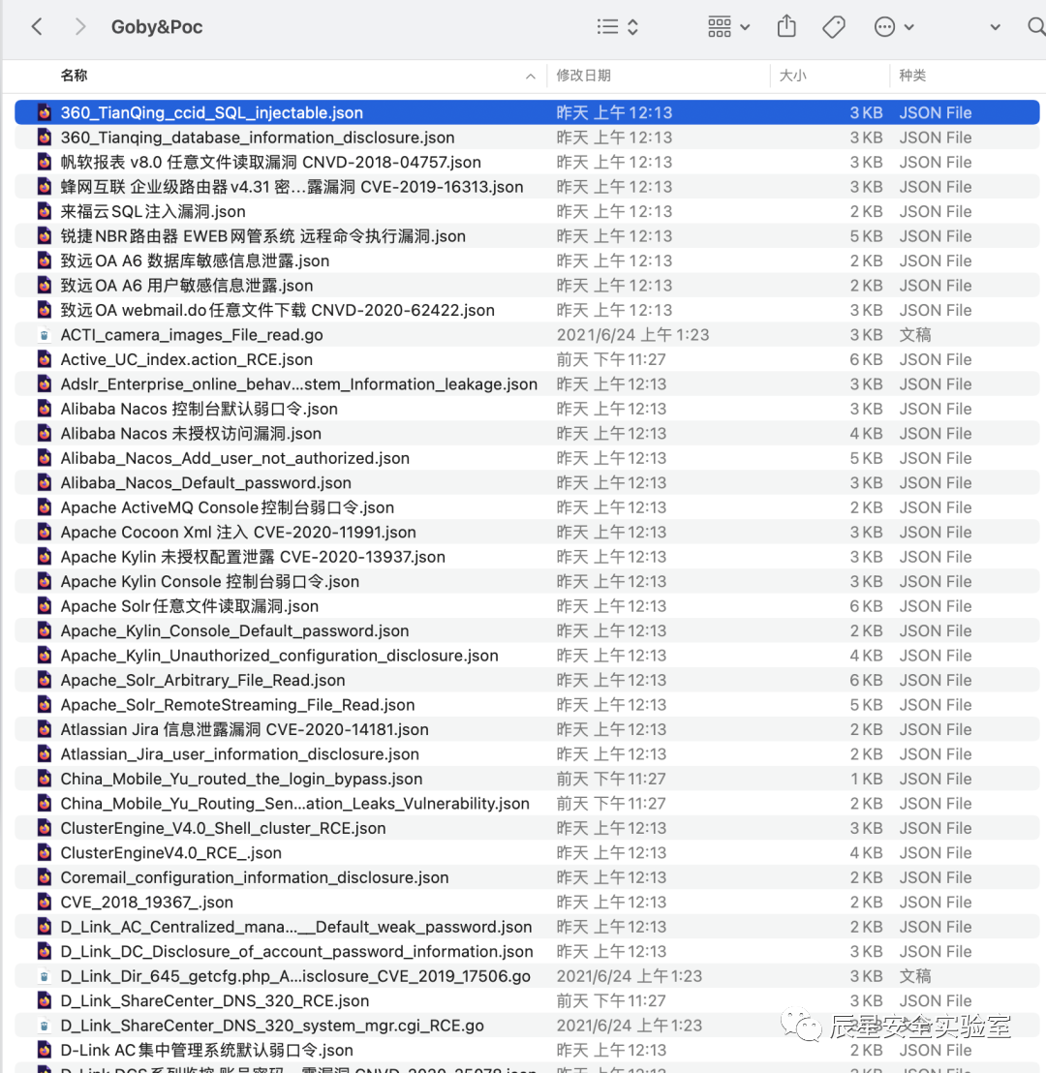Click 前天 下午11:27 date of China_Mobile_Yu_routed file
The image size is (1046, 1073).
pos(610,778)
